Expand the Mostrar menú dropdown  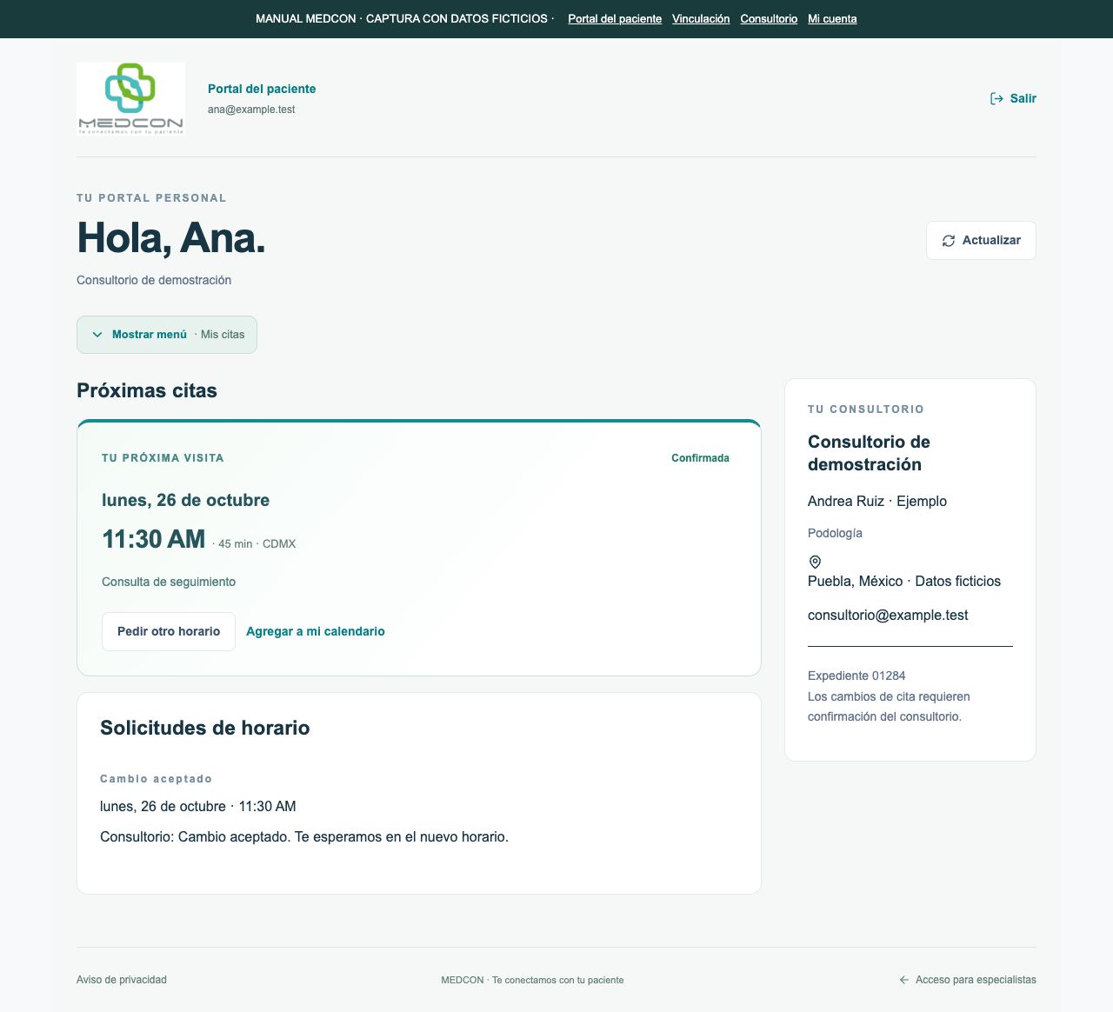(167, 335)
